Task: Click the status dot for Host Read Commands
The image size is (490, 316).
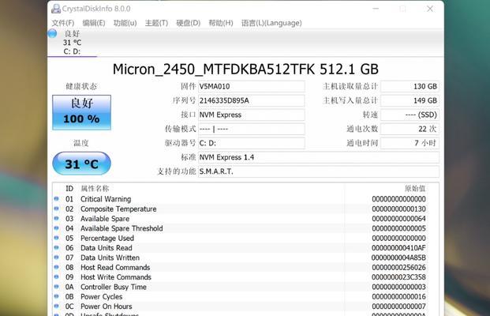Action: pyautogui.click(x=56, y=267)
